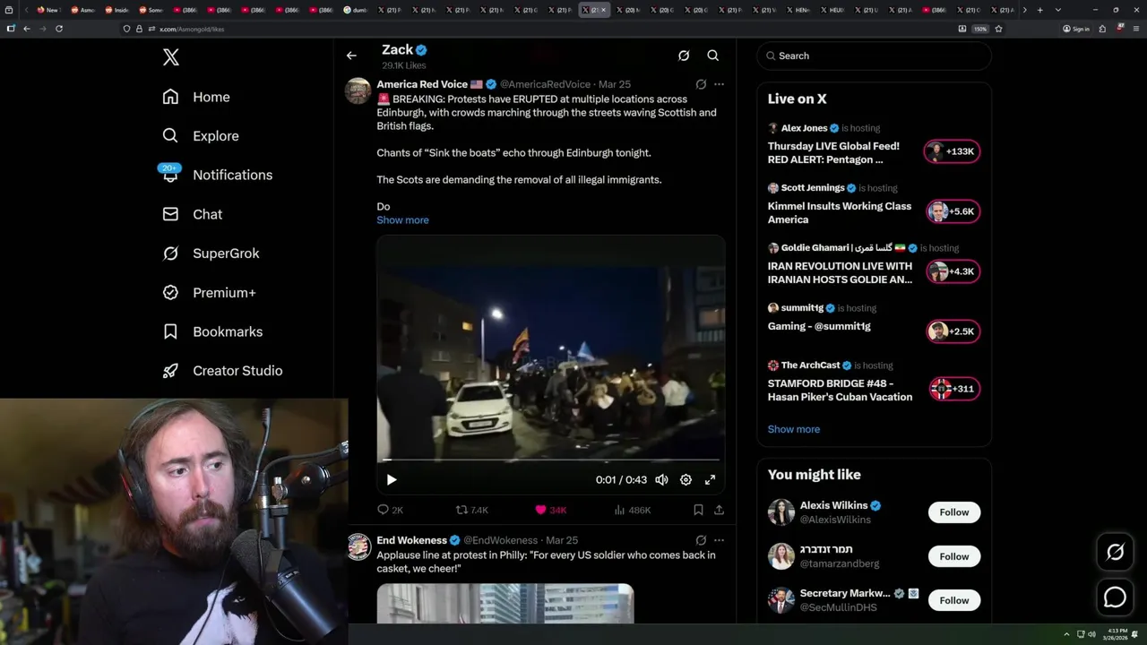Switch the video to fullscreen
The image size is (1147, 645).
pos(710,480)
